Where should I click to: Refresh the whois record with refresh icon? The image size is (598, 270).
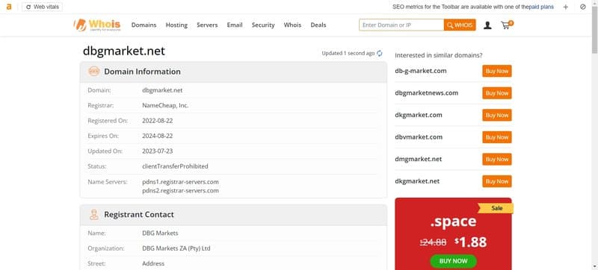pos(380,54)
